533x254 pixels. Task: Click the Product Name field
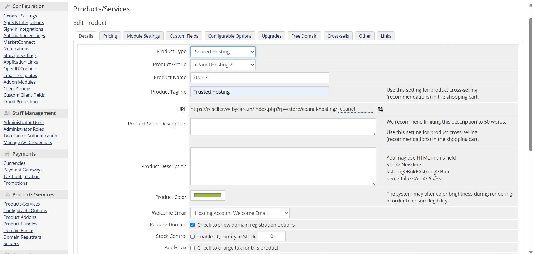pos(260,78)
